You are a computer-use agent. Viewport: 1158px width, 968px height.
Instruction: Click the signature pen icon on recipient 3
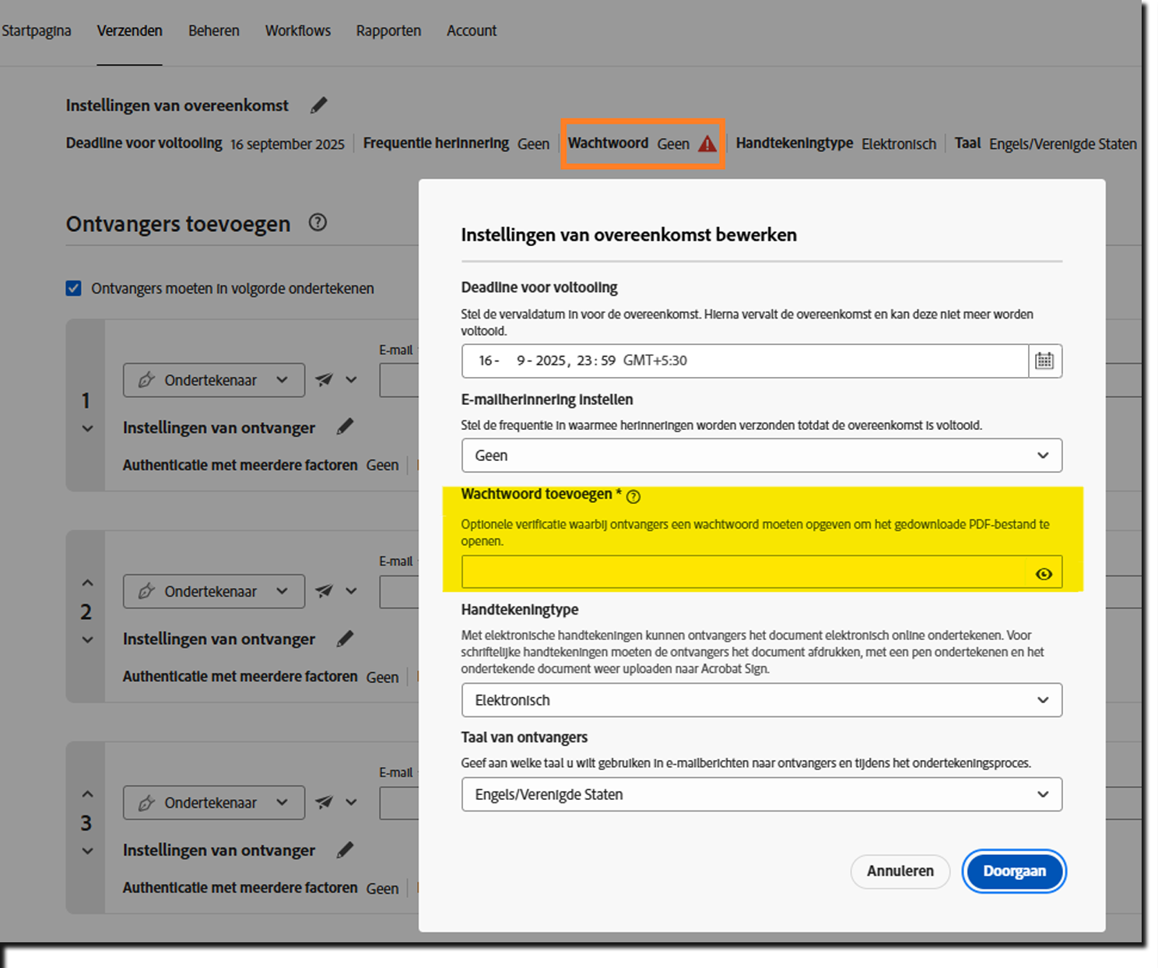[x=146, y=802]
